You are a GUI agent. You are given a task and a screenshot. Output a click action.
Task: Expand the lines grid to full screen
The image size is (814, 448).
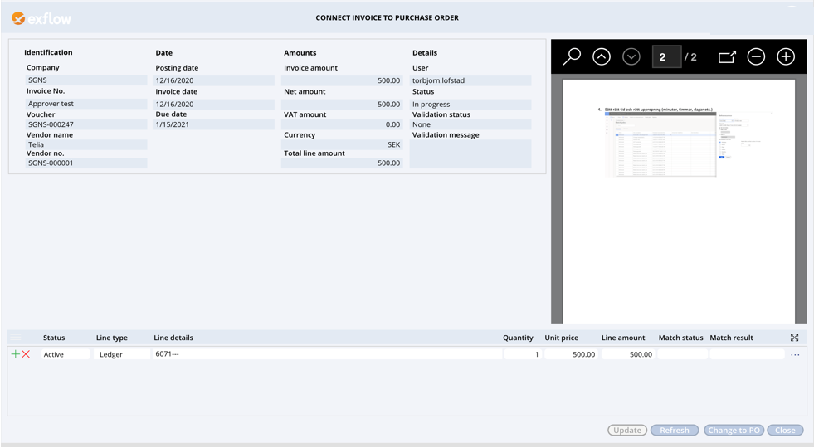tap(794, 338)
